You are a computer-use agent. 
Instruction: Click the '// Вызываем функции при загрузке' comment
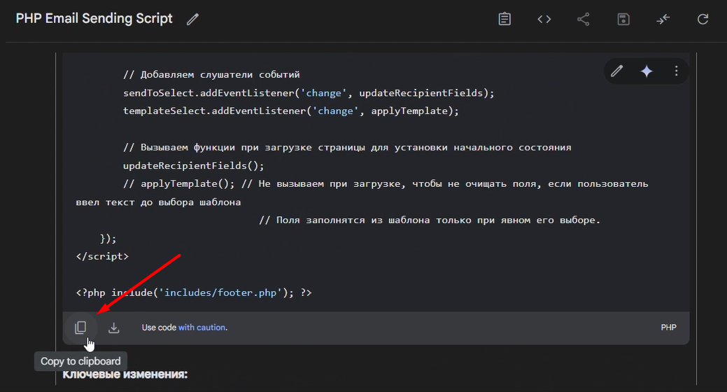coord(347,148)
